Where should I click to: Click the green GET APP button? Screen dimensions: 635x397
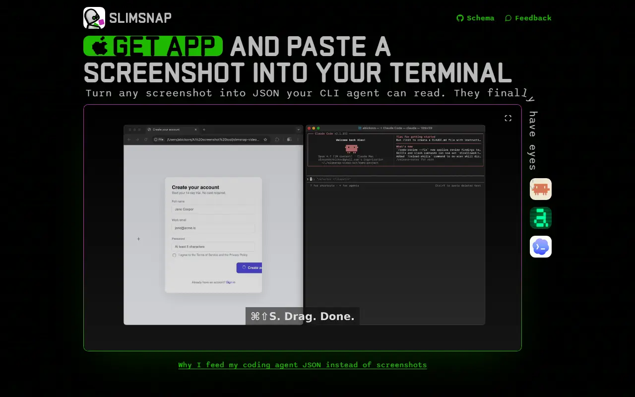click(x=153, y=46)
